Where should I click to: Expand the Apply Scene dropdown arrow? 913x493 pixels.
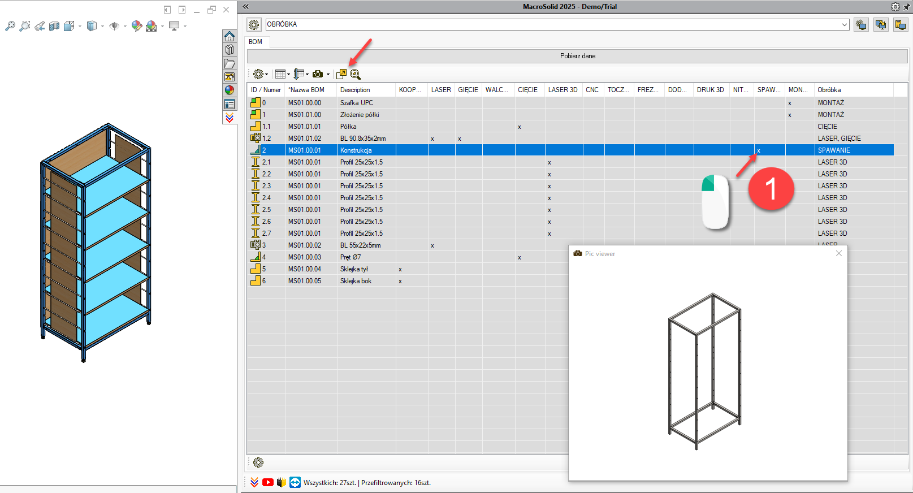click(162, 26)
